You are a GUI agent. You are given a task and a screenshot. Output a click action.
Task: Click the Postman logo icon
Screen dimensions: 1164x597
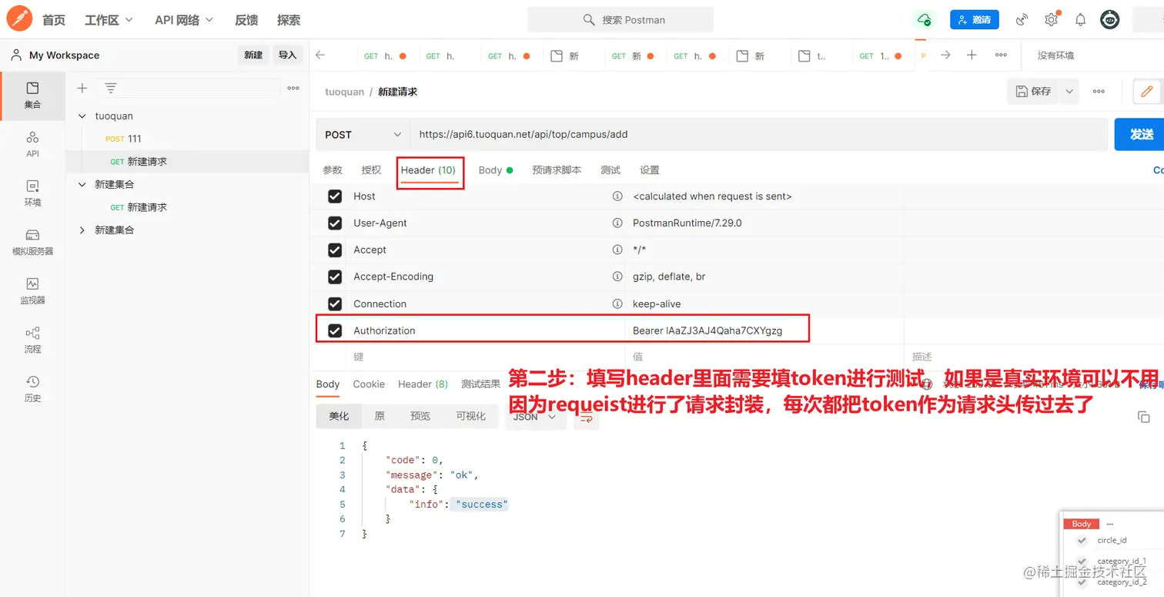click(x=19, y=19)
